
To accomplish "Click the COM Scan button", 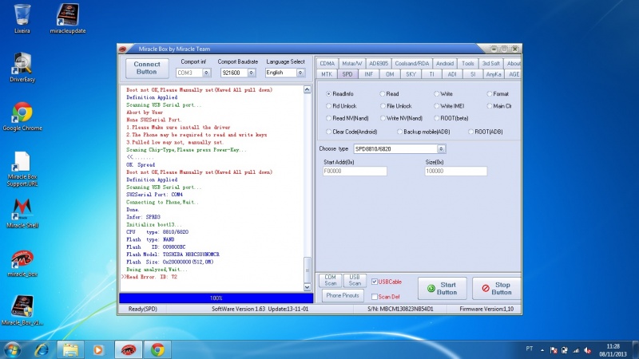I will click(330, 280).
